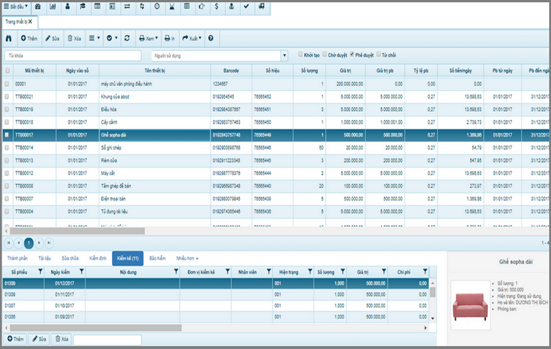Click the horizontal transfer arrows icon
Screen dimensions: 551x349
(127, 7)
